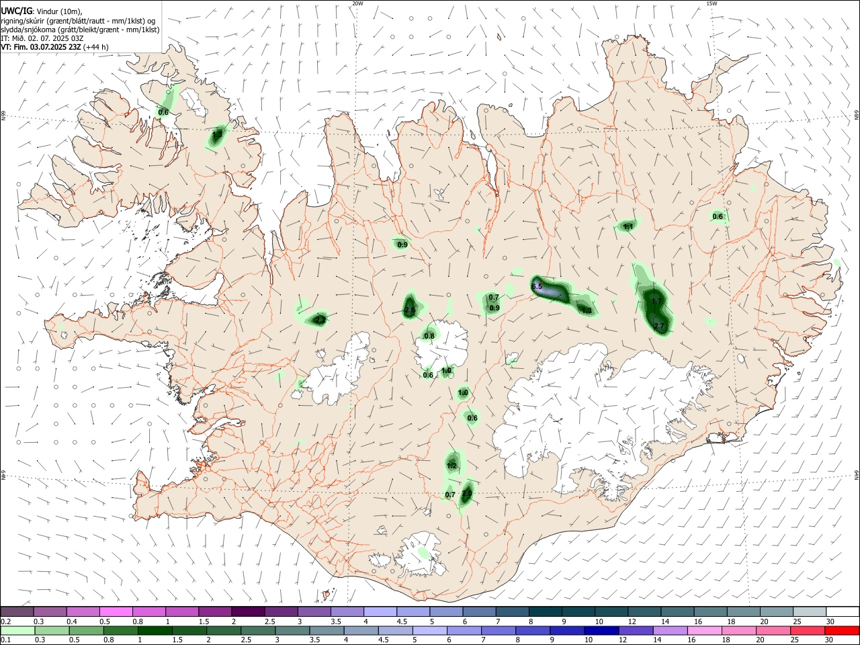Pick the darkest green rain swatch labeled 1
This screenshot has height=645, width=860.
155,630
